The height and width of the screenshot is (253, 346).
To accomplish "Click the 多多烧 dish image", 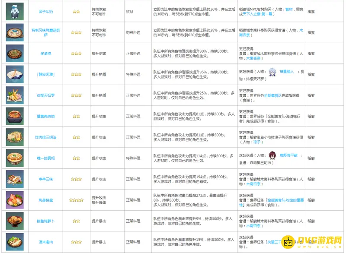I will (15, 54).
